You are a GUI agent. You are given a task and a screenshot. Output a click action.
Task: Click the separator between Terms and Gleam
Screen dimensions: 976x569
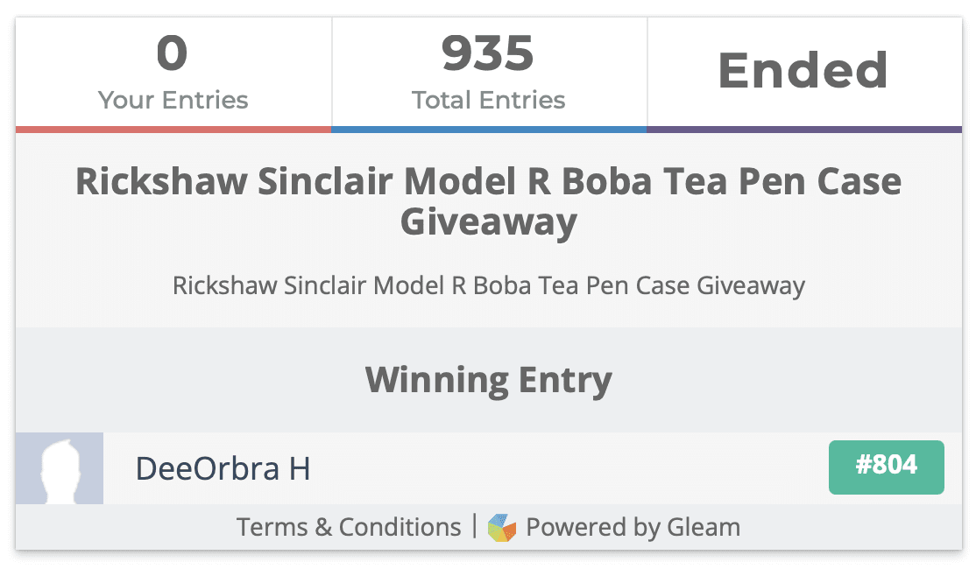pos(474,526)
